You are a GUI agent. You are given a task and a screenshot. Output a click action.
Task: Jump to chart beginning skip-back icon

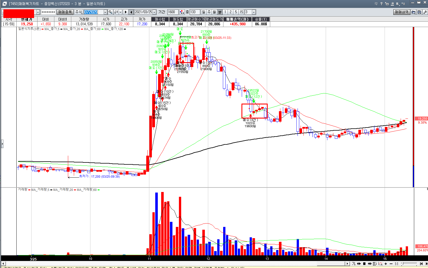pyautogui.click(x=421, y=264)
